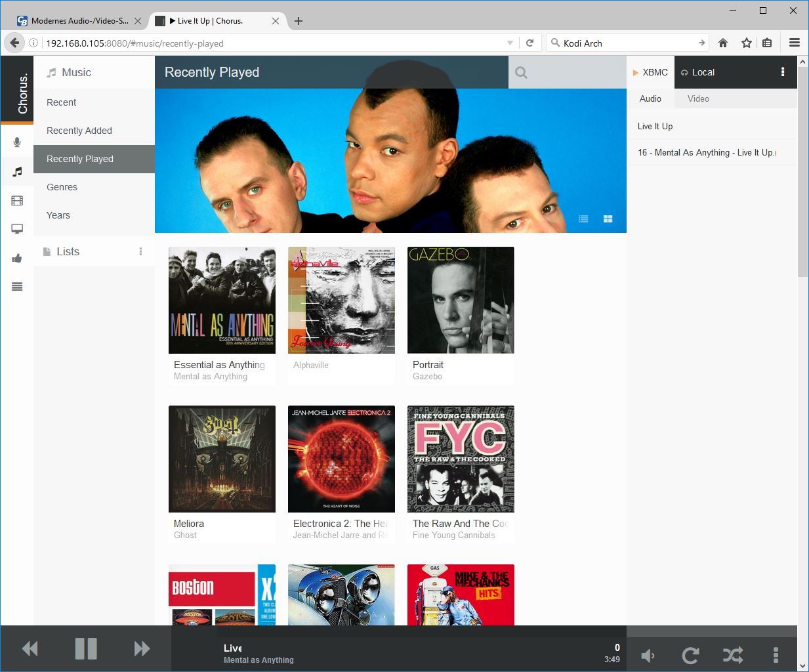Open Mike & The Mechanics Hits cover
This screenshot has width=809, height=672.
[461, 595]
